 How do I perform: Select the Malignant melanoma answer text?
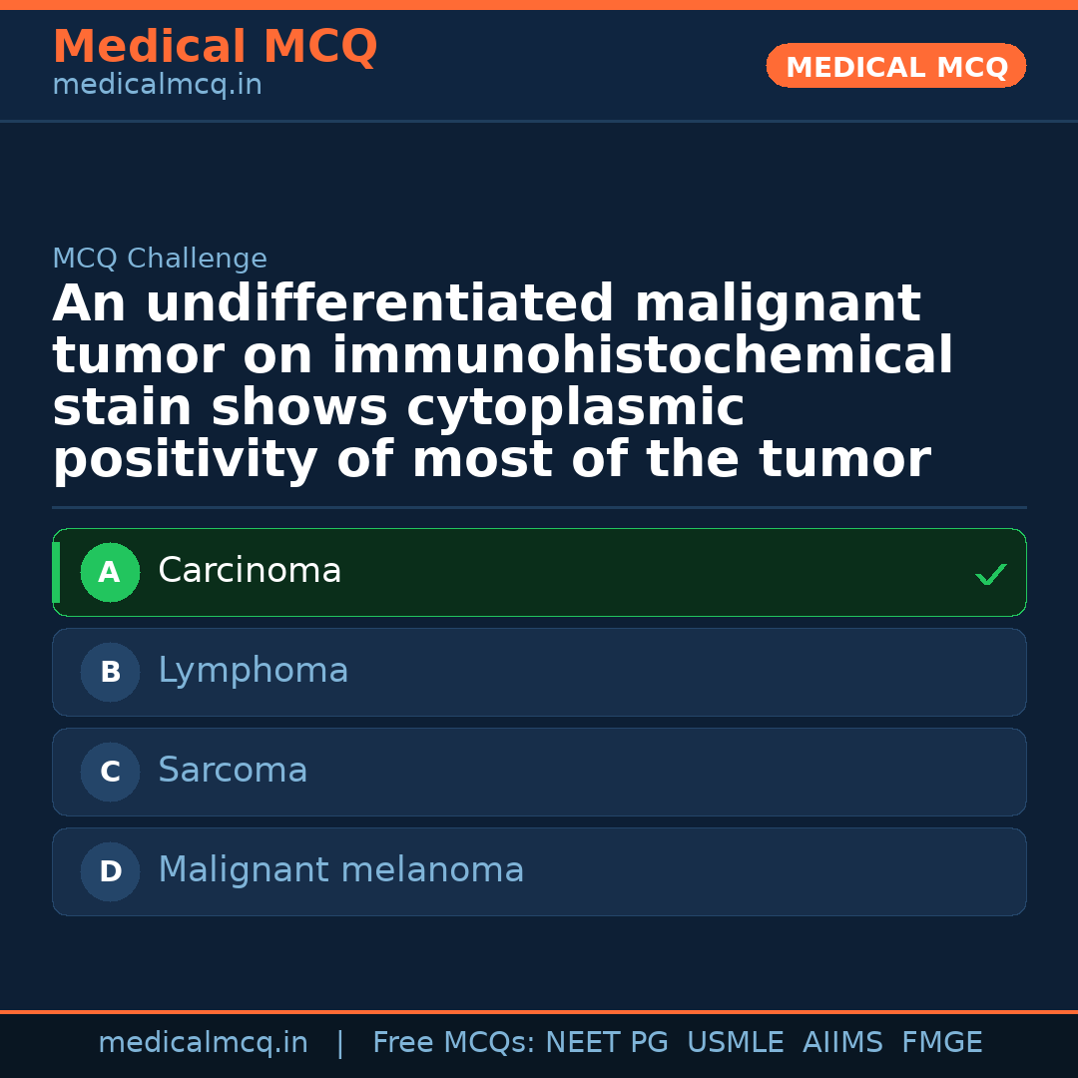click(x=340, y=870)
